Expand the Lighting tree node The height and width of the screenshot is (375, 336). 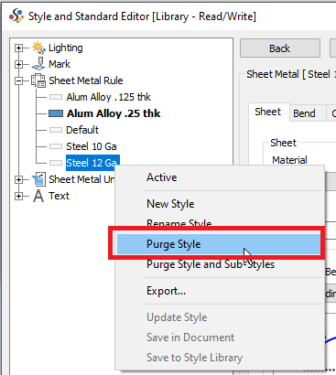(19, 48)
